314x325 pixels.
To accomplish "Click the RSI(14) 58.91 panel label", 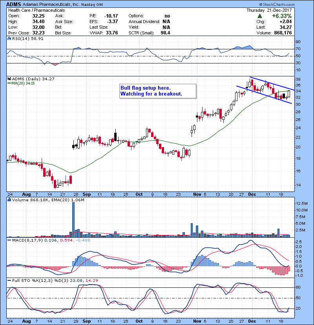I will [x=27, y=38].
